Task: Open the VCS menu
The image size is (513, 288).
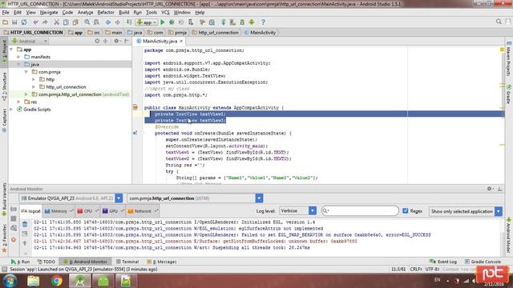Action: point(165,13)
